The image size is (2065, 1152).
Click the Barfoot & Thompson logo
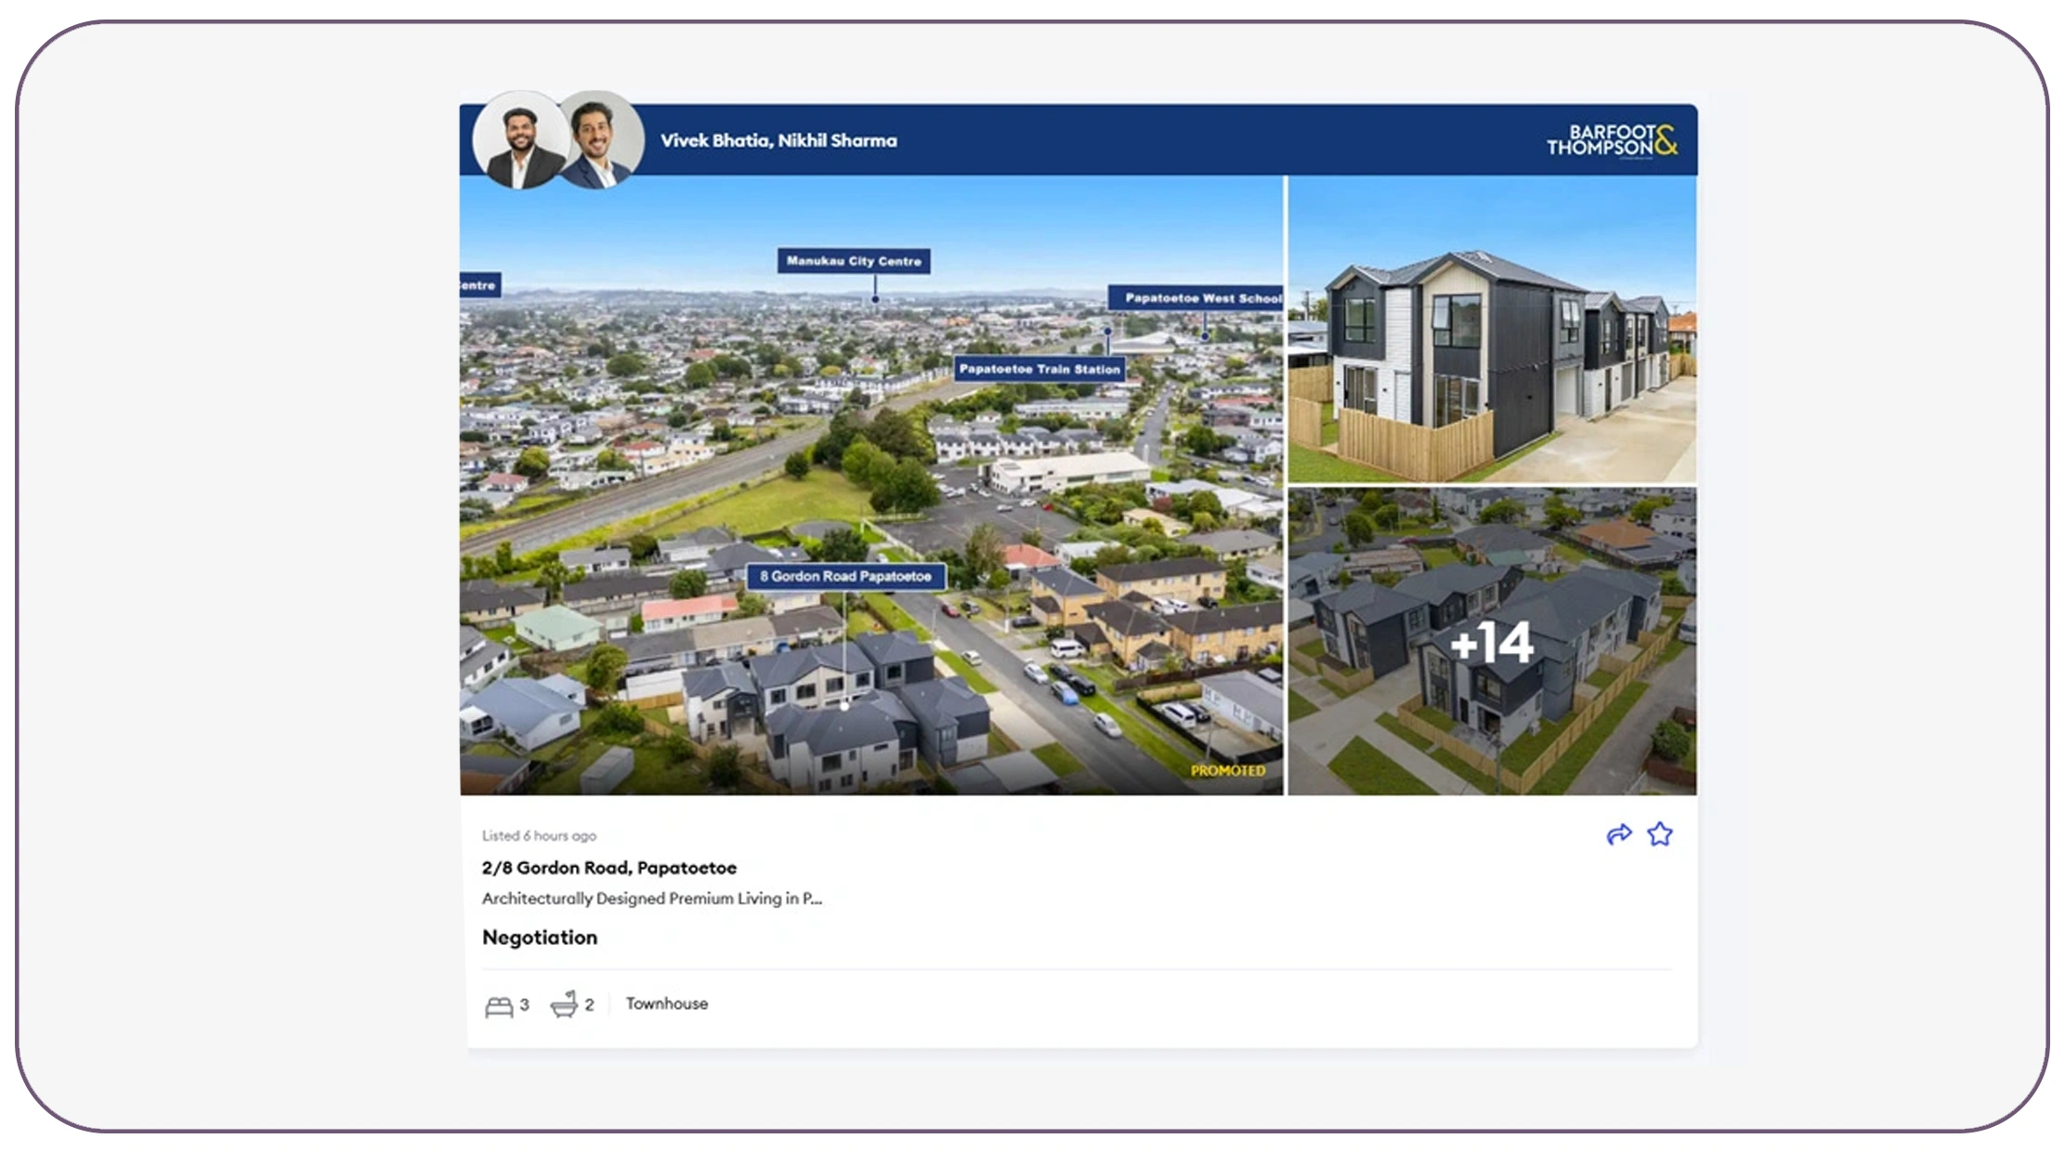pyautogui.click(x=1616, y=139)
